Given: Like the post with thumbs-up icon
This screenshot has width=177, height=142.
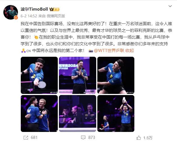Looking at the screenshot, I should pyautogui.click(x=139, y=138).
